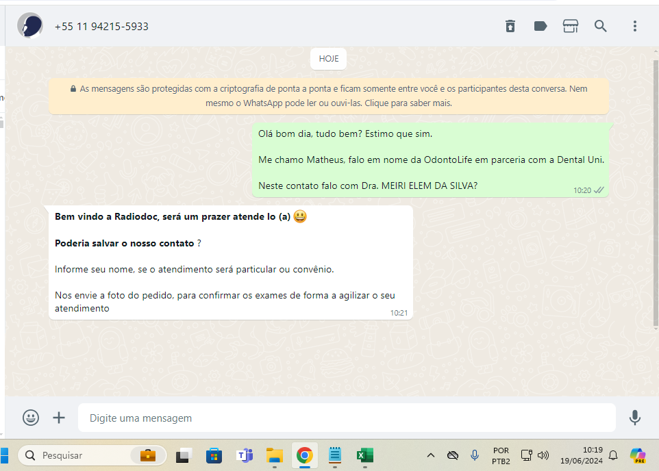Screen dimensions: 659x471
Task: Click the Radiodoc welcome message bubble
Action: point(231,262)
